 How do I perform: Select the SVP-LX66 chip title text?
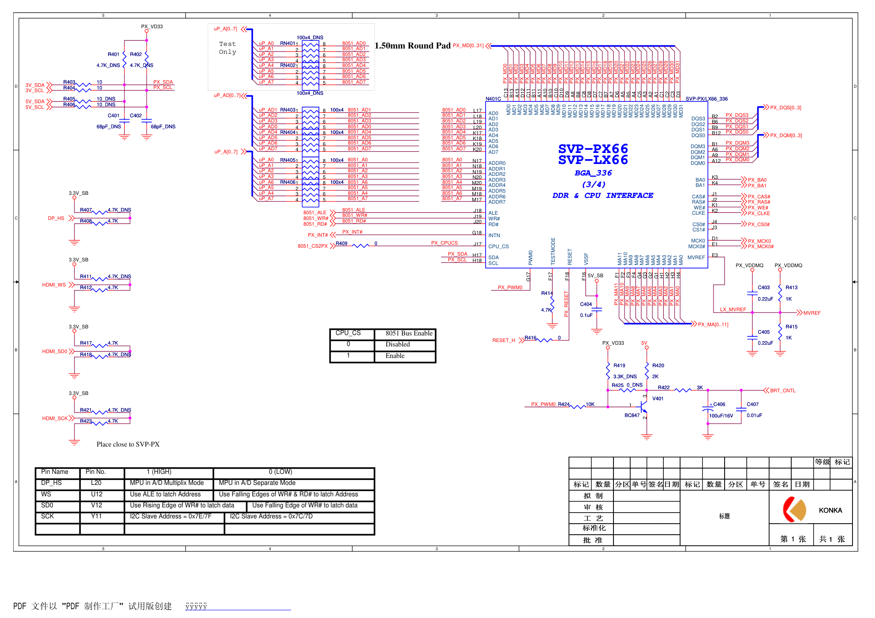593,160
